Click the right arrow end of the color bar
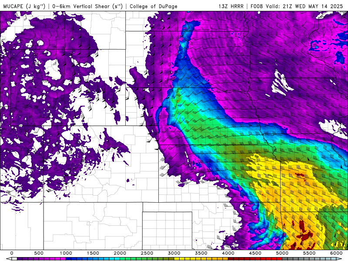The image size is (348, 261). click(339, 259)
